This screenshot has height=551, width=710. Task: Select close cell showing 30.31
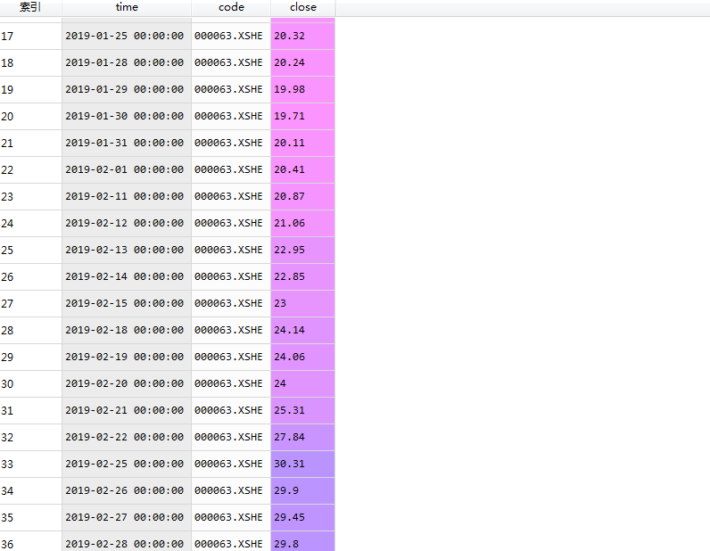click(303, 464)
